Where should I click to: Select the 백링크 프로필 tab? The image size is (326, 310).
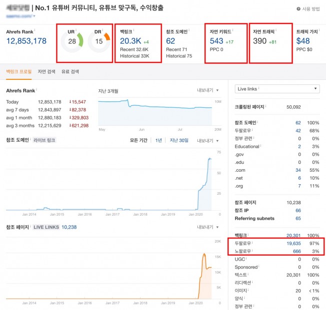[x=18, y=71]
